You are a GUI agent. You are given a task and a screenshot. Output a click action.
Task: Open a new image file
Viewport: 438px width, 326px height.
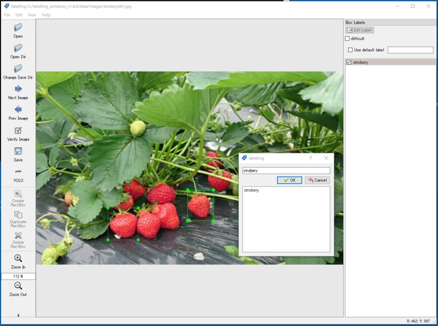coord(17,30)
